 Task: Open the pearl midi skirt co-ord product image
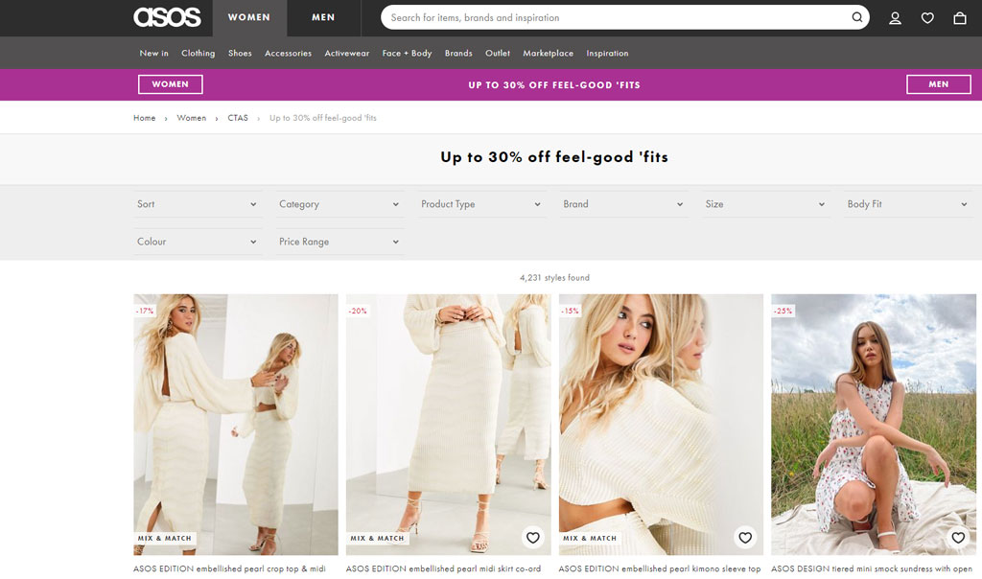[x=449, y=425]
